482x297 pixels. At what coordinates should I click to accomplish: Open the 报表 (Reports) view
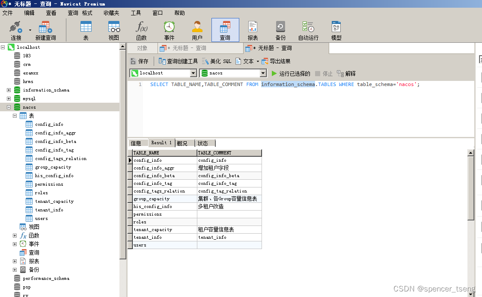pos(253,30)
